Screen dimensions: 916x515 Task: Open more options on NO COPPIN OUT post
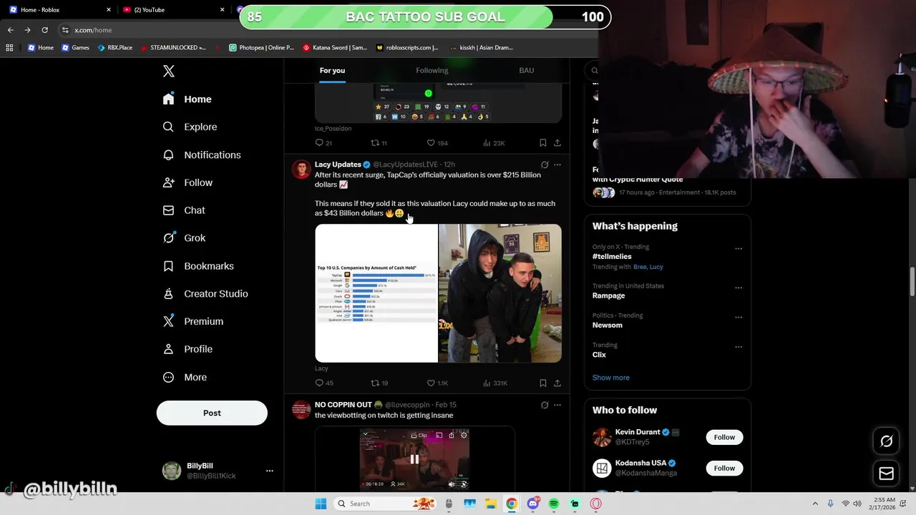coord(557,405)
